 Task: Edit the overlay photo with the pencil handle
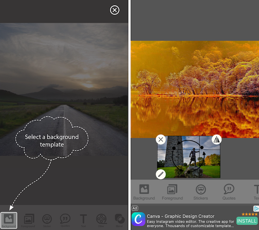[x=161, y=174]
